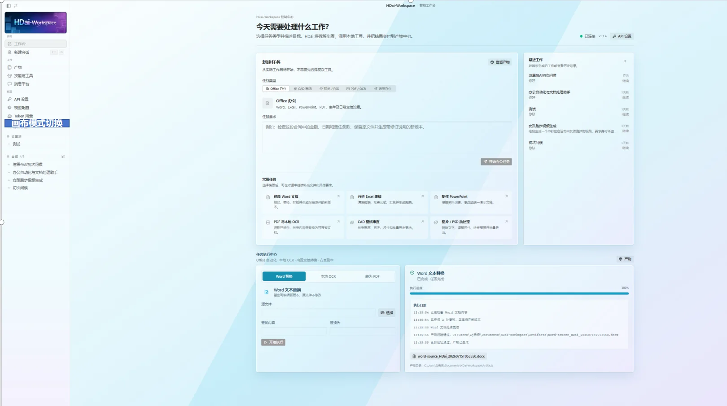Click arrow icon on 修改 Word 文档 card
Screen dimensions: 727x406
pyautogui.click(x=338, y=196)
